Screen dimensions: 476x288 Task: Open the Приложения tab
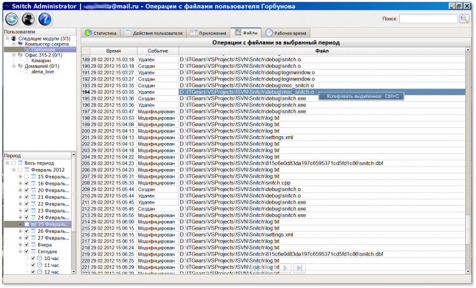pyautogui.click(x=209, y=33)
